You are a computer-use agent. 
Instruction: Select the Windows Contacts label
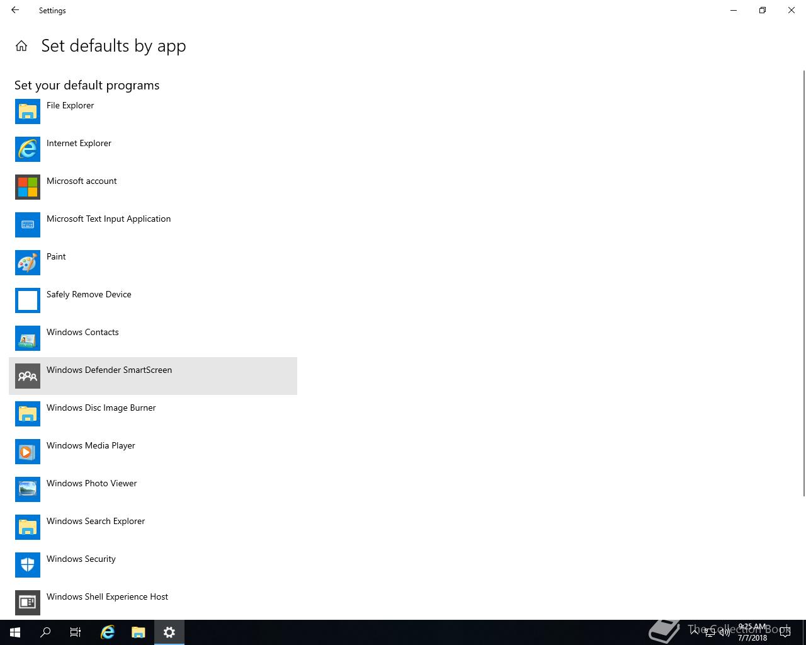coord(82,332)
